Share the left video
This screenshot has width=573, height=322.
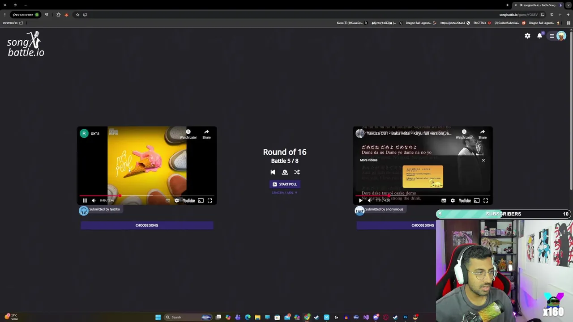[x=206, y=134]
